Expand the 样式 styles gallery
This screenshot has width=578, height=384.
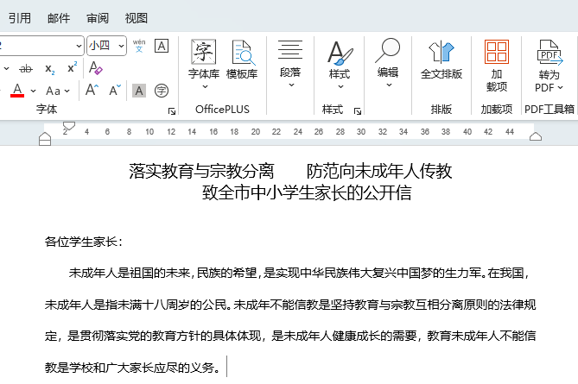point(340,65)
